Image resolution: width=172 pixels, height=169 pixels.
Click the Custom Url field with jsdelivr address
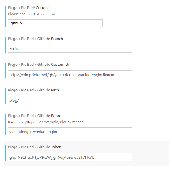click(x=70, y=75)
